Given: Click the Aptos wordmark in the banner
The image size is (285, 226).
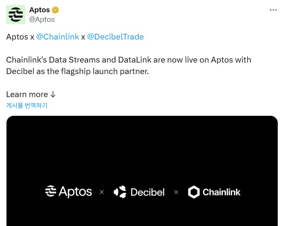Looking at the screenshot, I should tap(75, 191).
